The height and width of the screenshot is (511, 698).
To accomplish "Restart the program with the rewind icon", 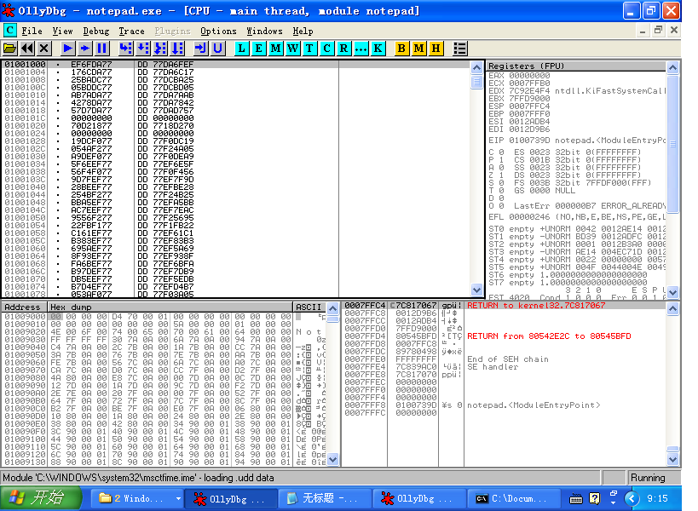I will coord(26,48).
